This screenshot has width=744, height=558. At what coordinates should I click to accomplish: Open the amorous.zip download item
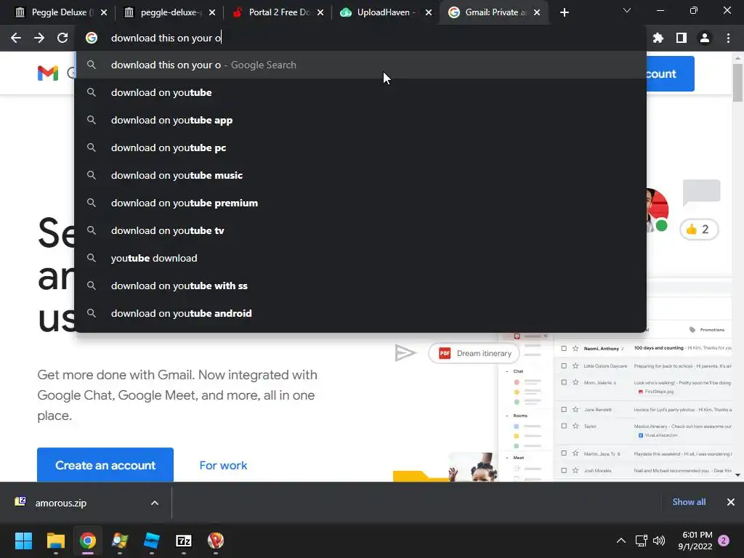click(x=71, y=503)
